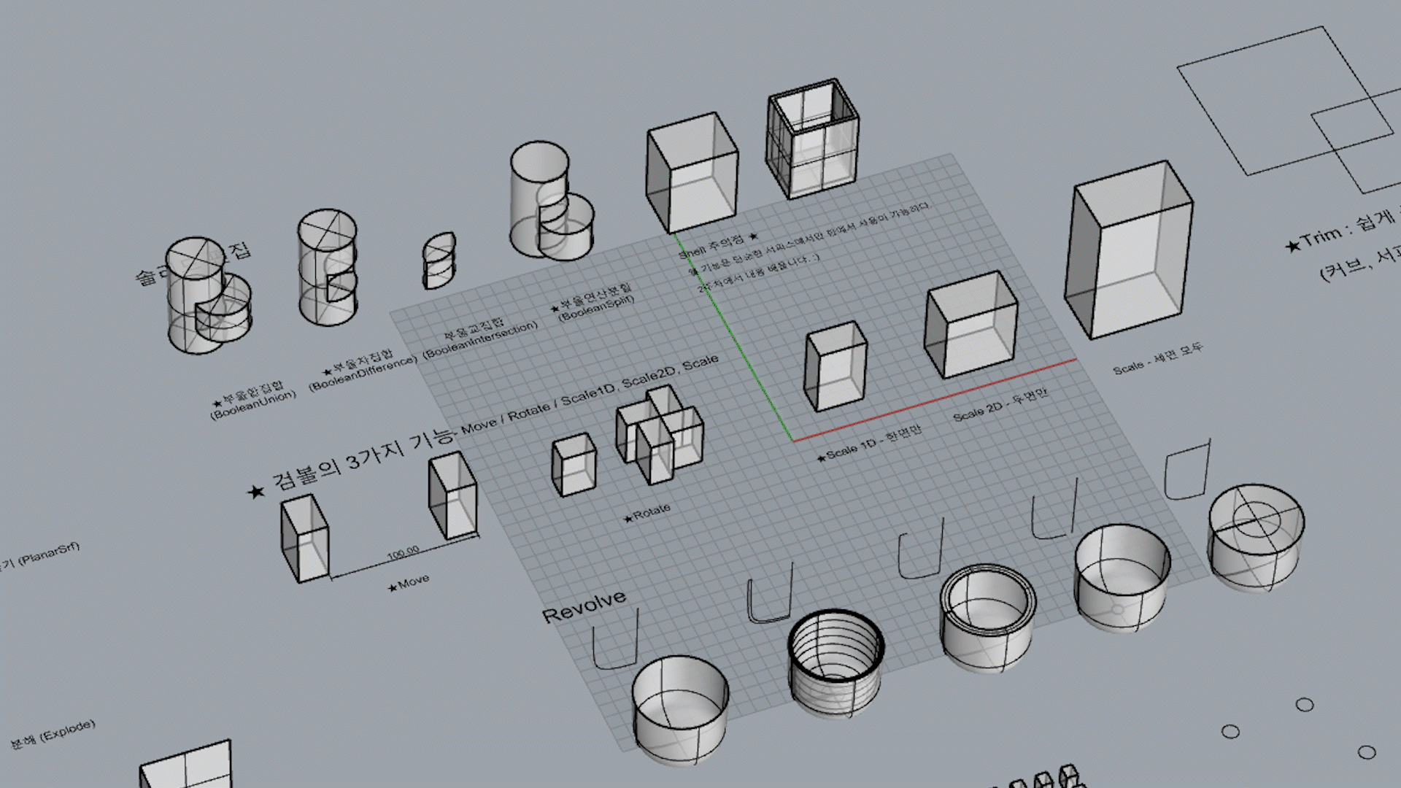The height and width of the screenshot is (788, 1401).
Task: Select the largest tall Scale box
Action: pyautogui.click(x=1127, y=250)
